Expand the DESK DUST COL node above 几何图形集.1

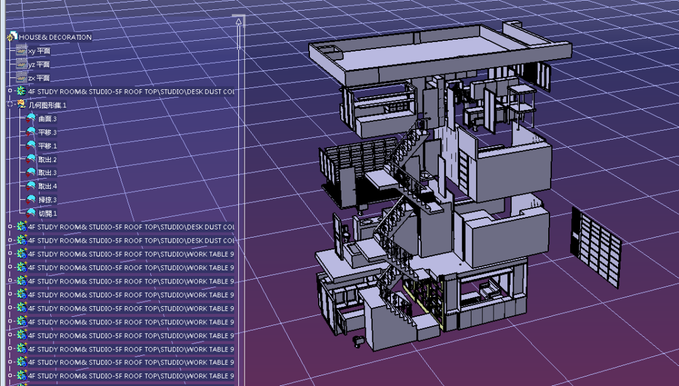(x=10, y=91)
